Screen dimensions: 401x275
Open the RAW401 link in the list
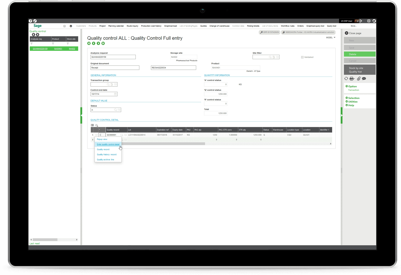[x=58, y=49]
